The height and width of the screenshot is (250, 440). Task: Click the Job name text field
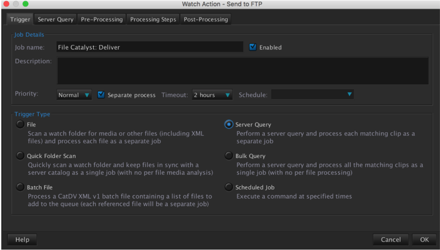point(149,47)
